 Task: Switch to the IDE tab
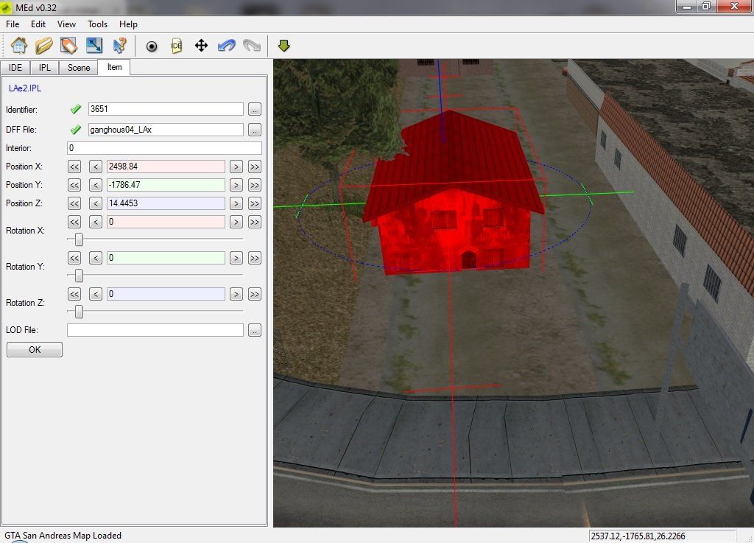click(15, 68)
